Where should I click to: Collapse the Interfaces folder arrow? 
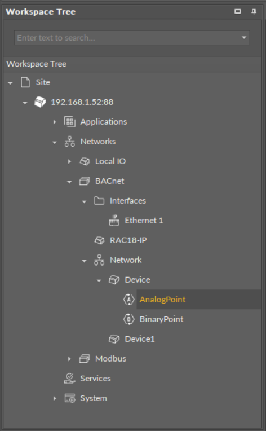85,201
